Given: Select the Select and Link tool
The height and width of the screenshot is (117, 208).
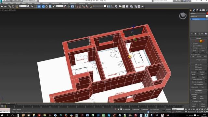Looking at the screenshot, I should point(9,6).
